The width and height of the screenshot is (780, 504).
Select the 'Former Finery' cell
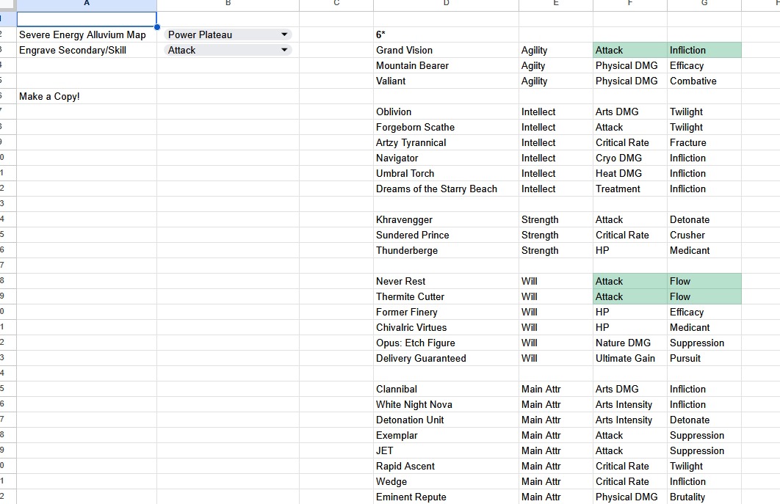coord(447,312)
